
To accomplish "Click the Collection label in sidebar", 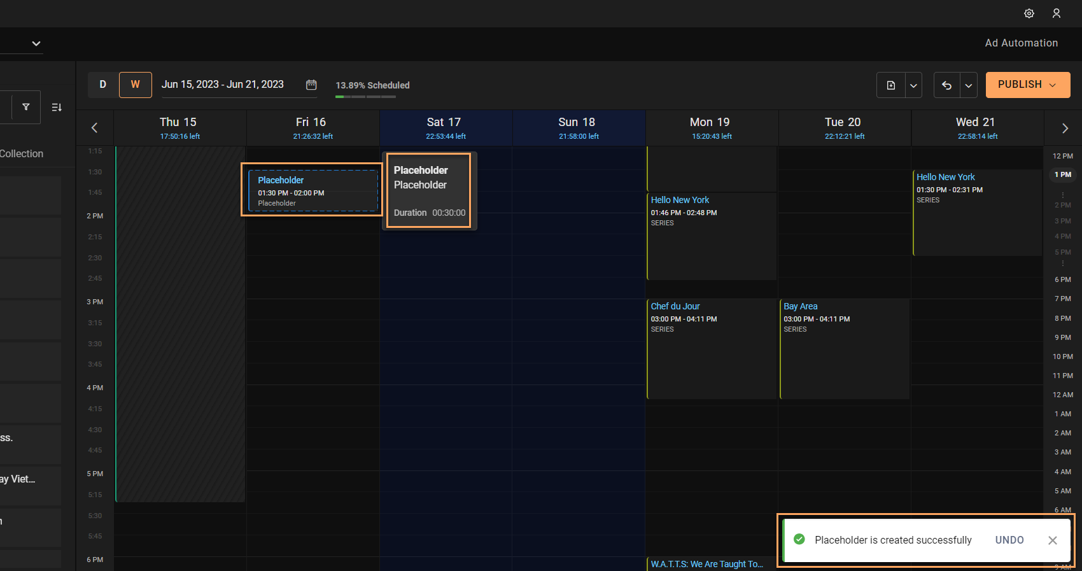I will pos(21,153).
